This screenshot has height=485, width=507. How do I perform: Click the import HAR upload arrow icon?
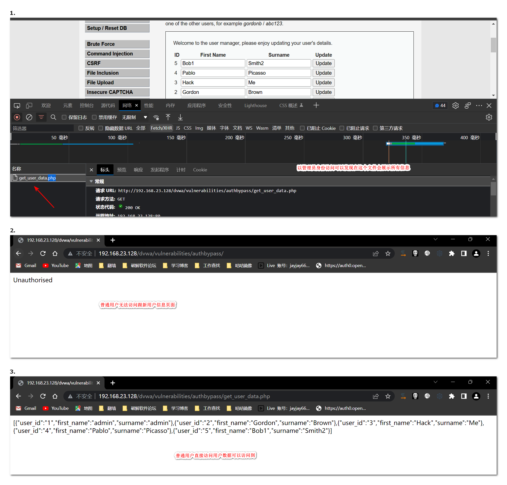pyautogui.click(x=168, y=117)
